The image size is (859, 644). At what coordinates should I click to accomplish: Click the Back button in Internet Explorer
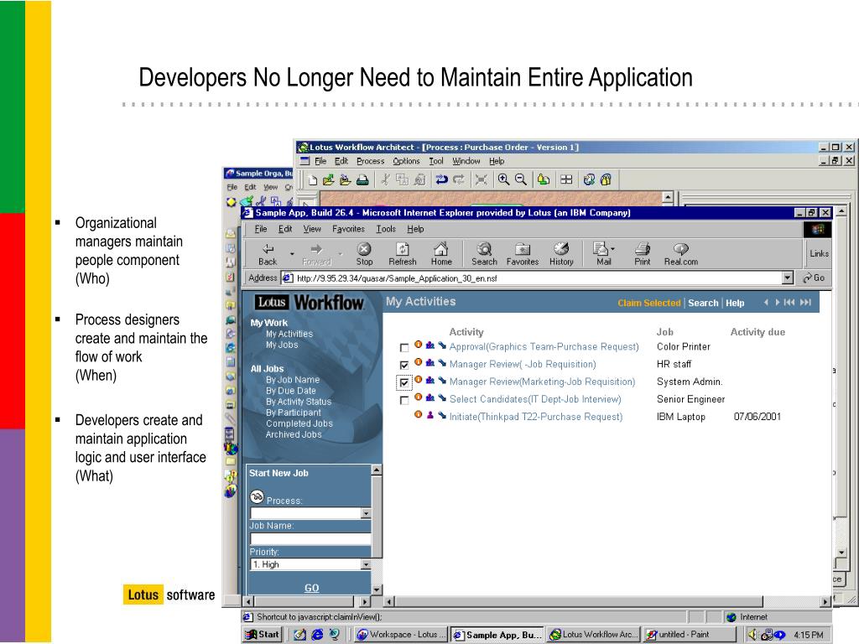tap(268, 255)
